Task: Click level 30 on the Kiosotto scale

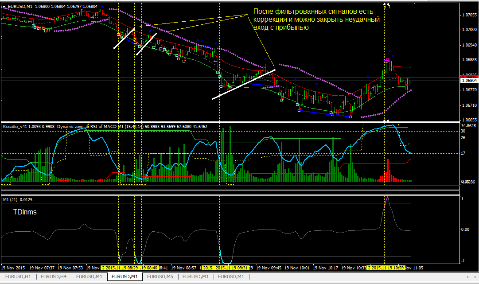Action: click(x=463, y=131)
